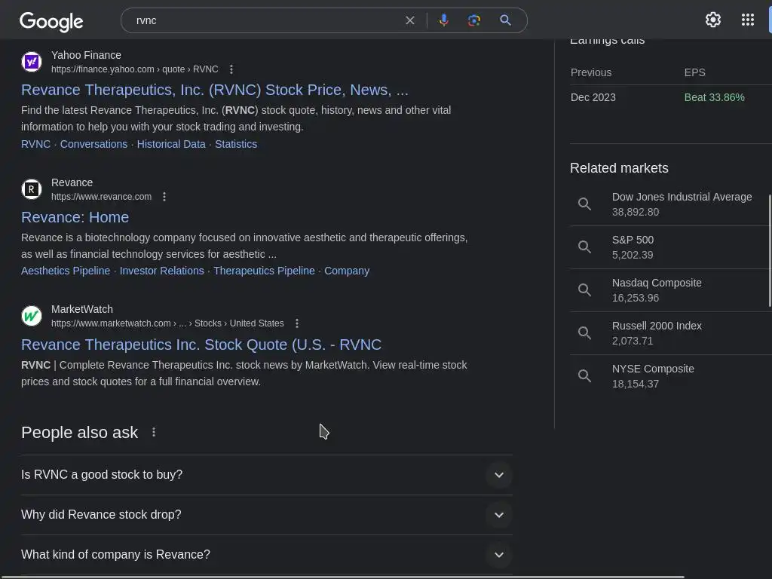Click the magnifying glass search button
This screenshot has height=579, width=772.
[505, 20]
